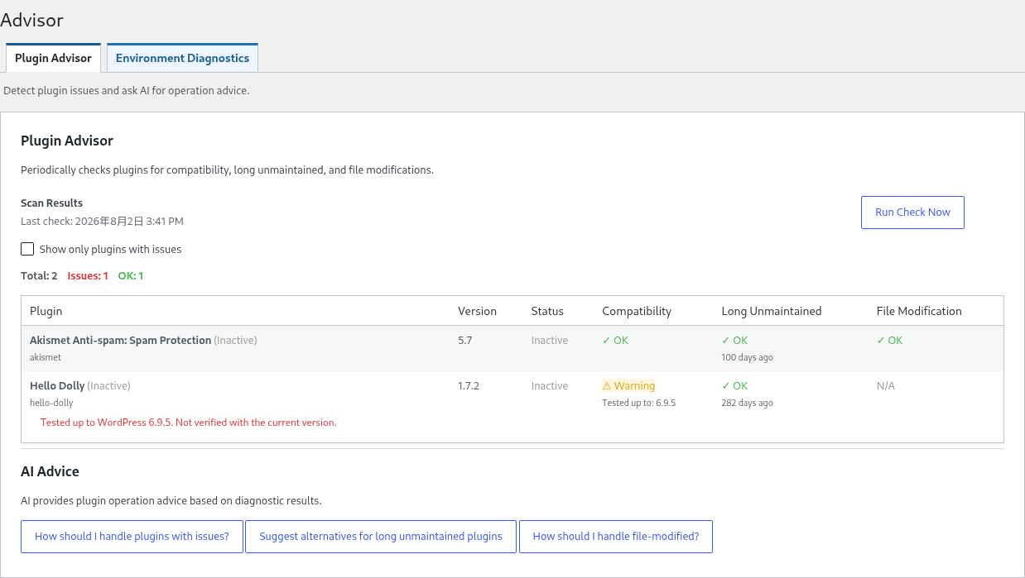The image size is (1025, 578).
Task: Click the Compatibility column header
Action: click(x=637, y=312)
